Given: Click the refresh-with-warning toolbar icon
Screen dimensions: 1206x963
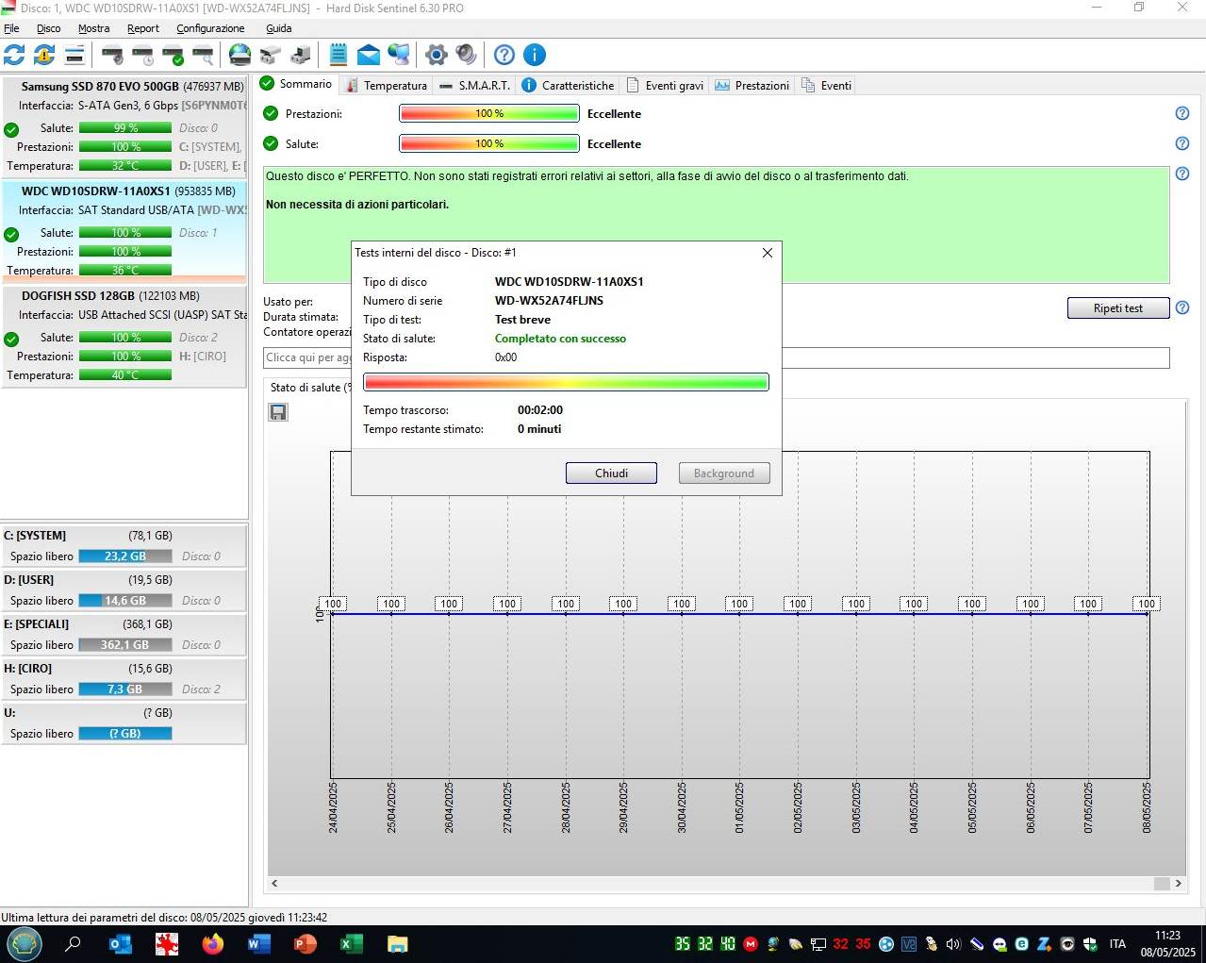Looking at the screenshot, I should (x=44, y=55).
